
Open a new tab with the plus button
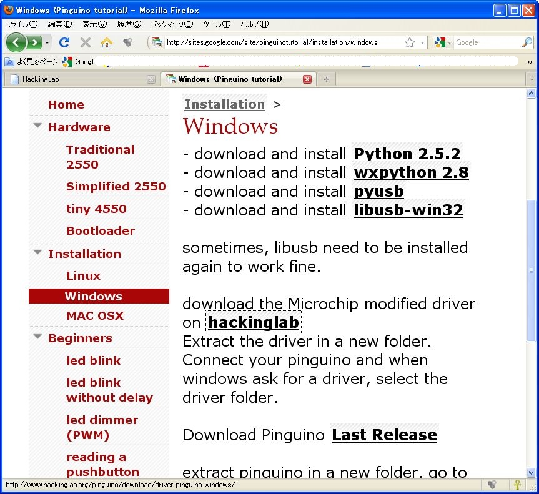click(326, 79)
